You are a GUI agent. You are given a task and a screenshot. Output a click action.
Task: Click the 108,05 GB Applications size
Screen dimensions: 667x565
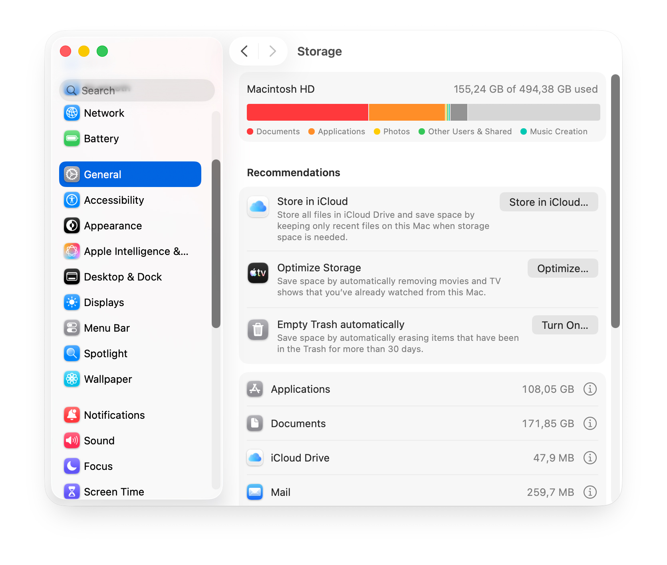(548, 389)
